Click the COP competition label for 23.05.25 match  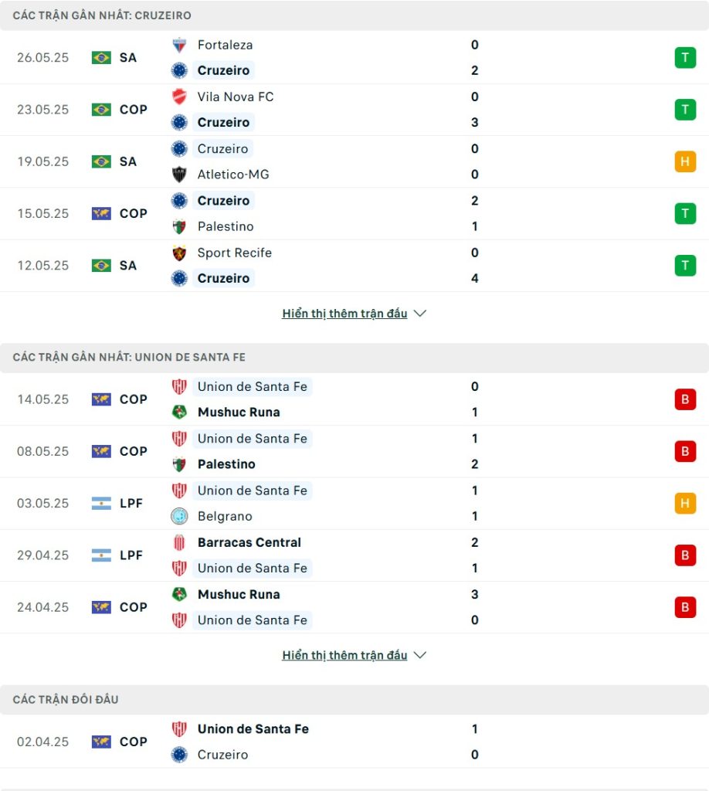point(133,110)
